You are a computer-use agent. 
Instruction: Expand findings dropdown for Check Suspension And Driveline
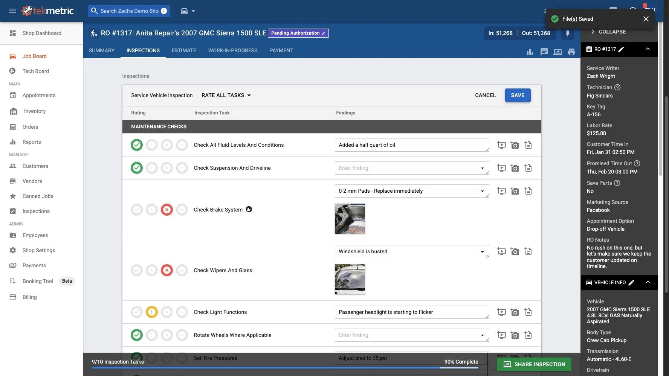tap(482, 168)
